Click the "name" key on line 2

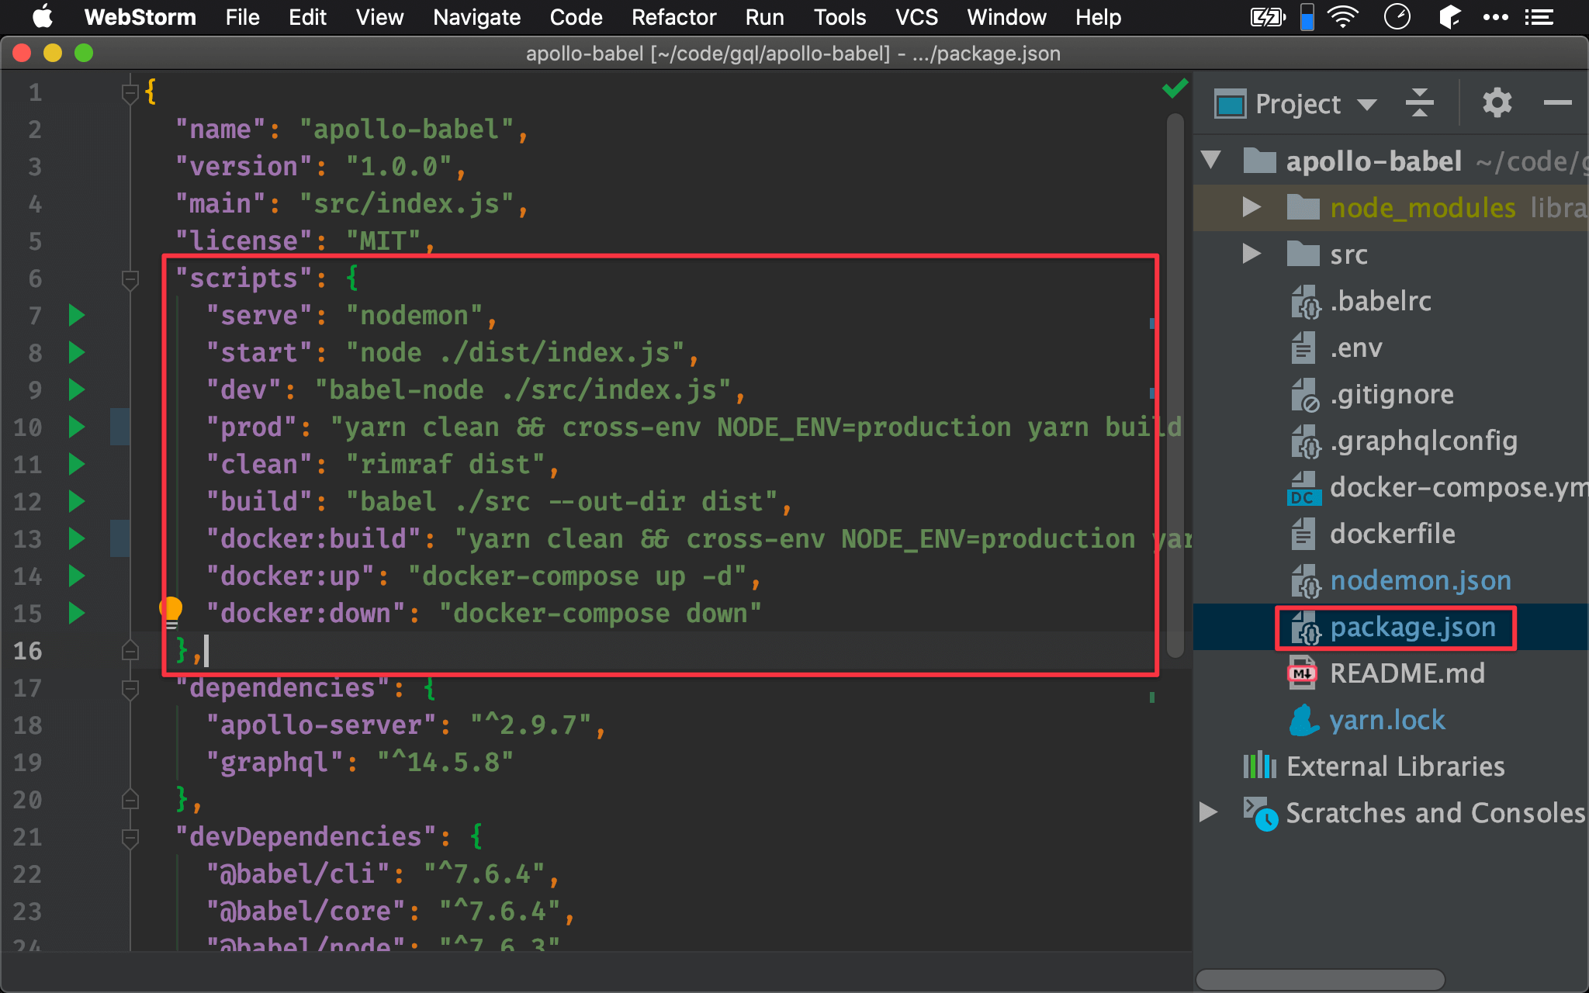click(x=220, y=129)
